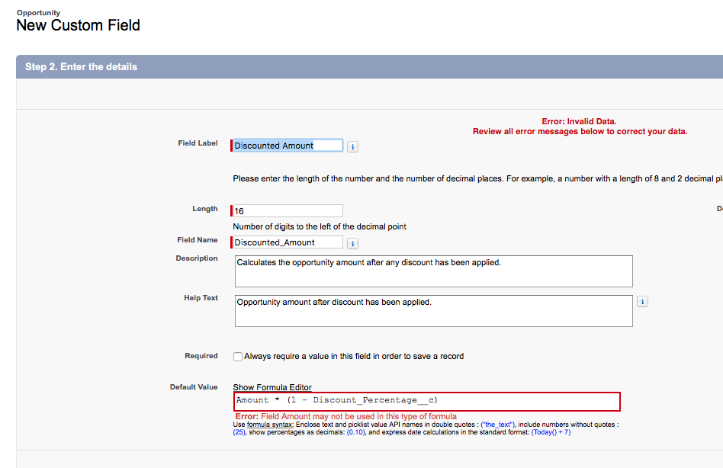Viewport: 723px width, 468px height.
Task: Focus the Help Text text area
Action: (433, 311)
